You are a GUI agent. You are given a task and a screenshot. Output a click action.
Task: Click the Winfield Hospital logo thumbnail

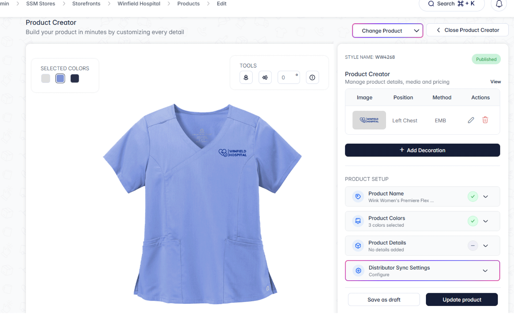click(x=369, y=120)
